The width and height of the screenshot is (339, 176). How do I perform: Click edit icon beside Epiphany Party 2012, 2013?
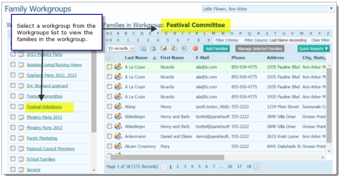pos(21,75)
